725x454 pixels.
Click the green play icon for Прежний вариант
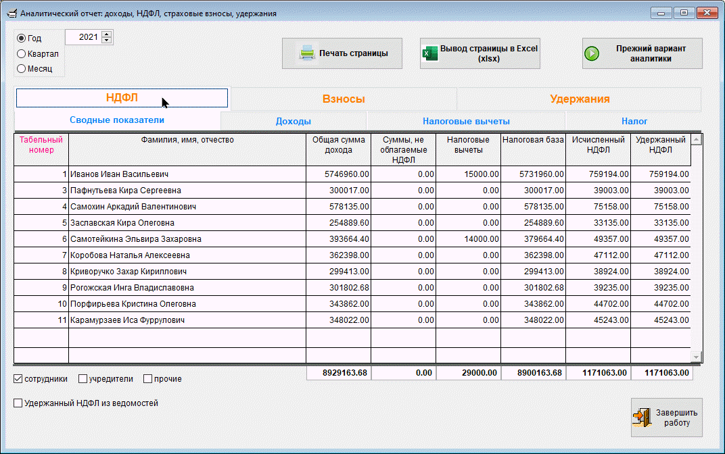click(x=592, y=53)
